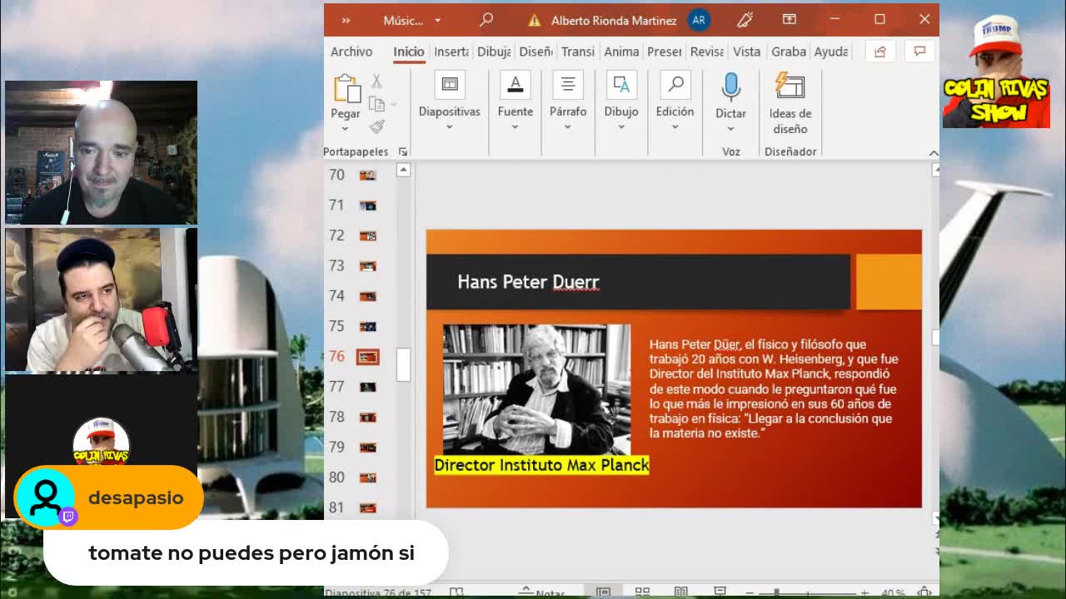This screenshot has height=599, width=1066.
Task: Select slide 74 thumbnail
Action: [367, 296]
